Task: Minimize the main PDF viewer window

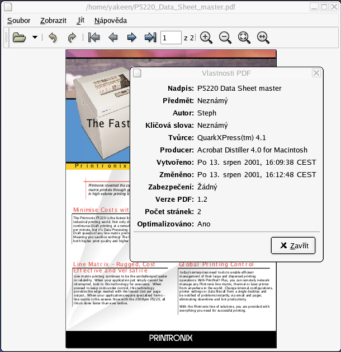Action: (314, 7)
